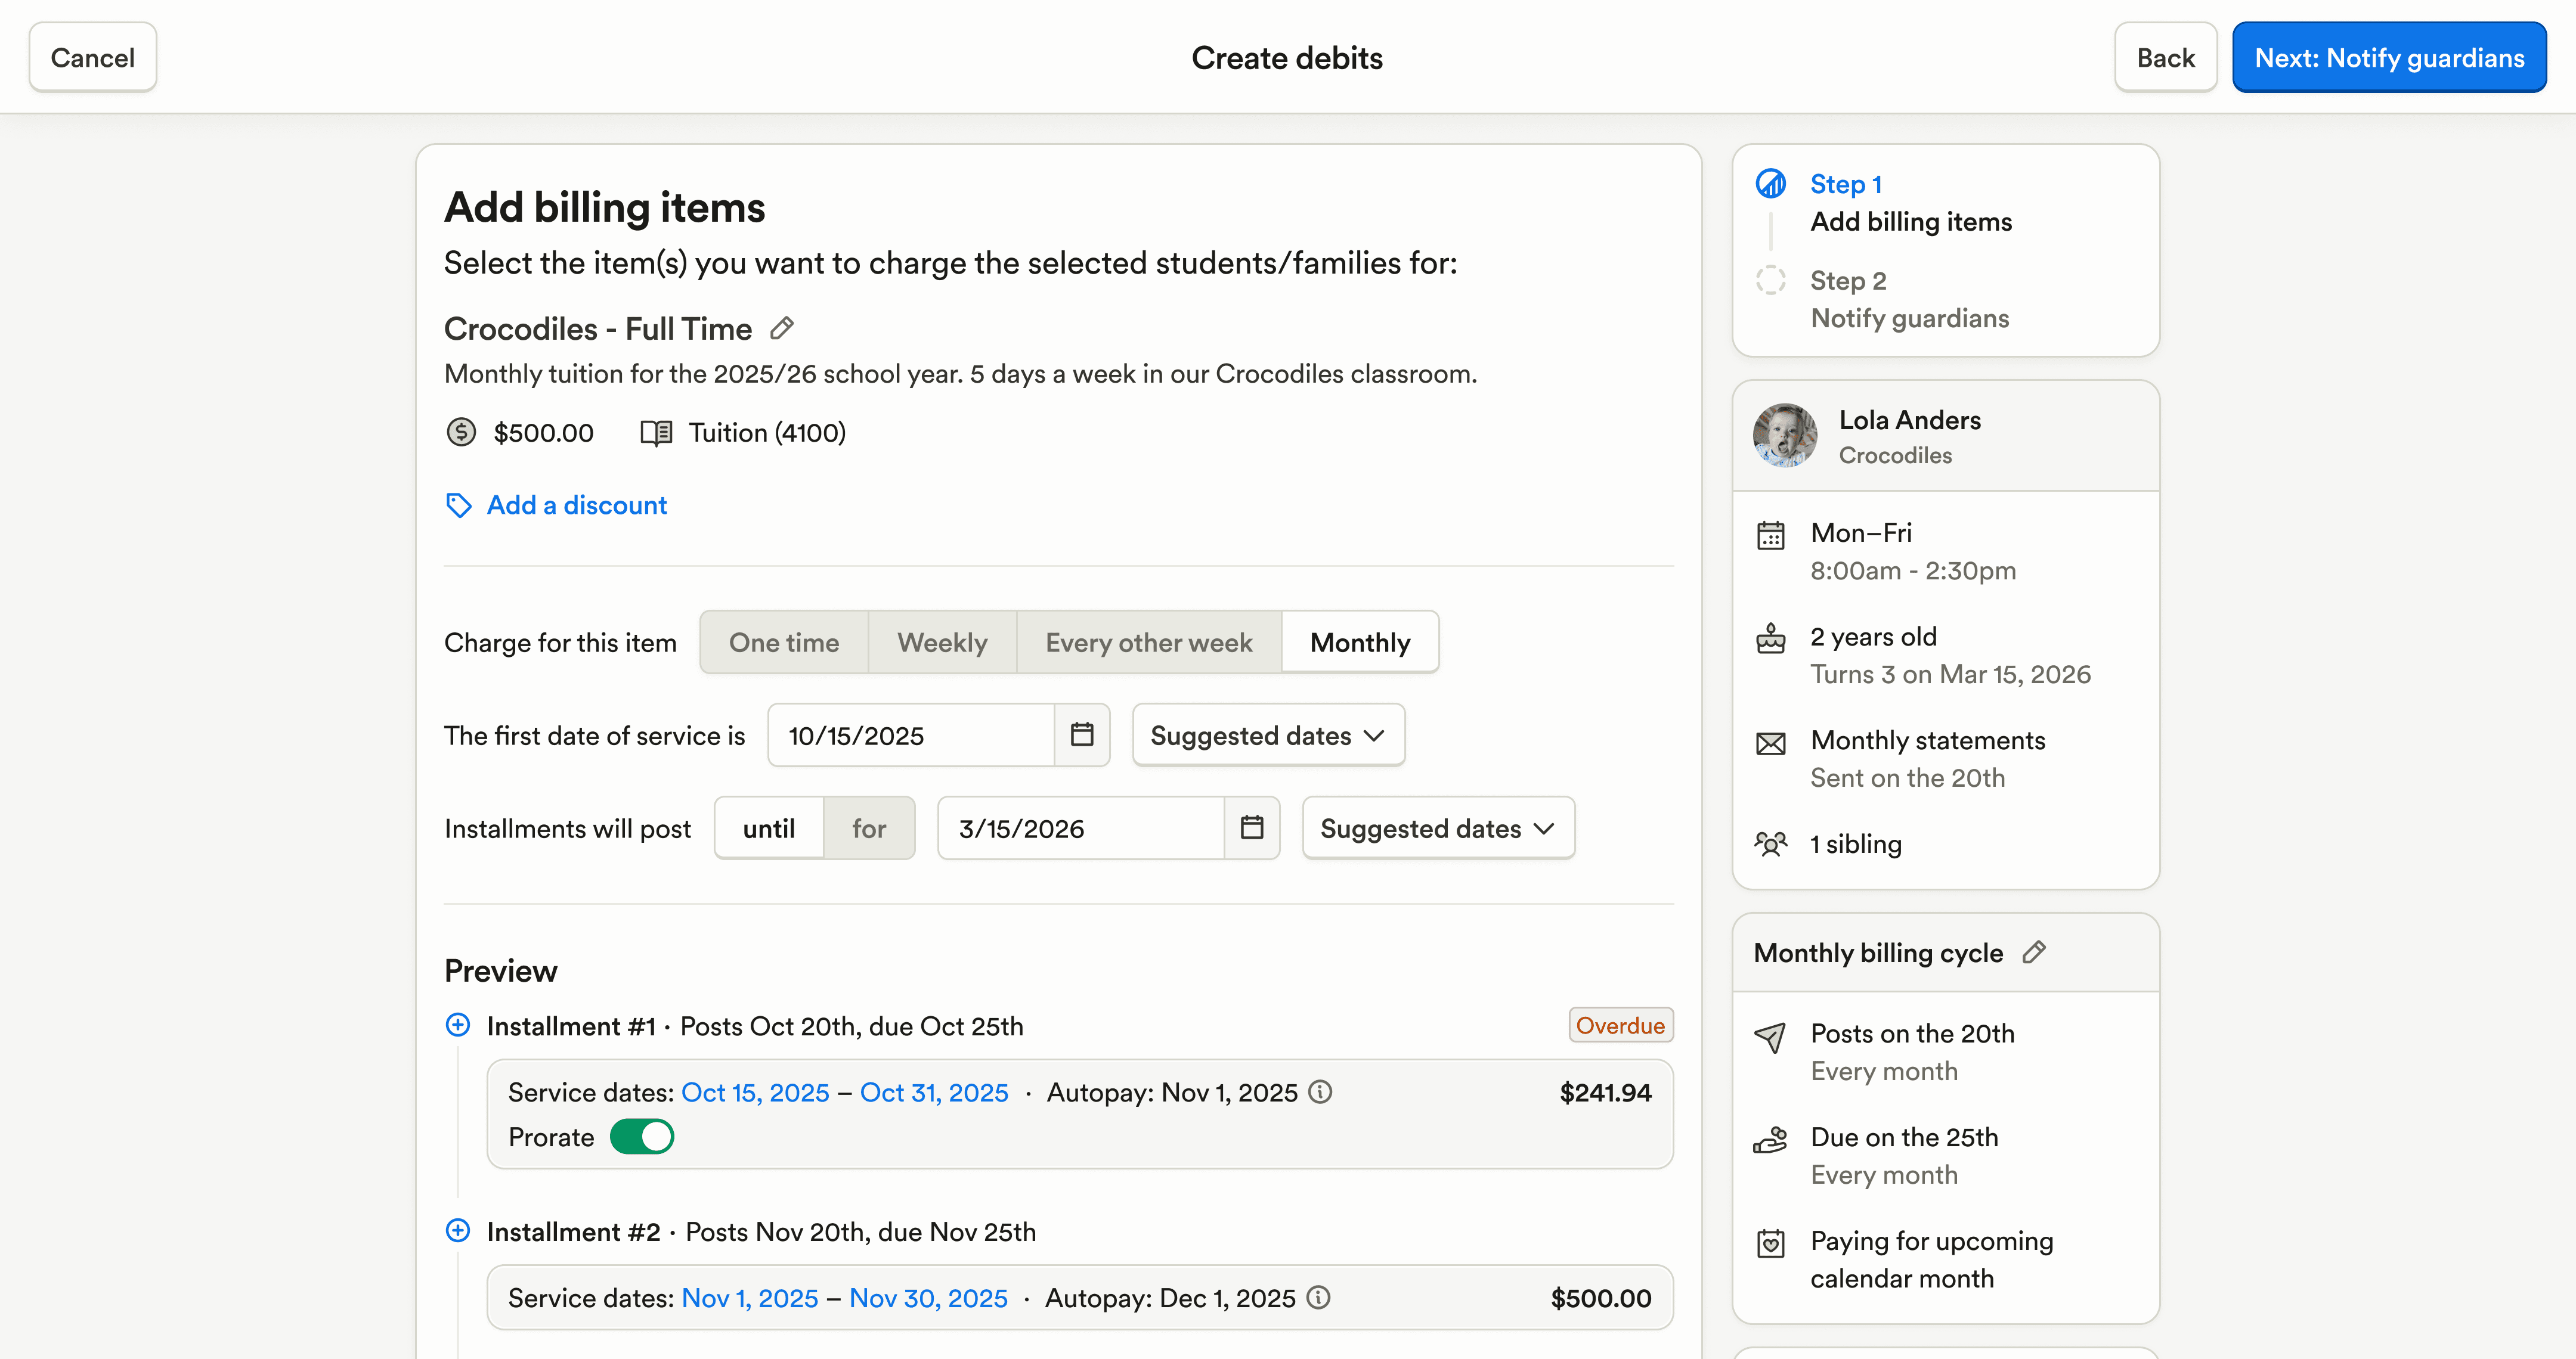
Task: Click Lola Anders profile photo
Action: point(1785,436)
